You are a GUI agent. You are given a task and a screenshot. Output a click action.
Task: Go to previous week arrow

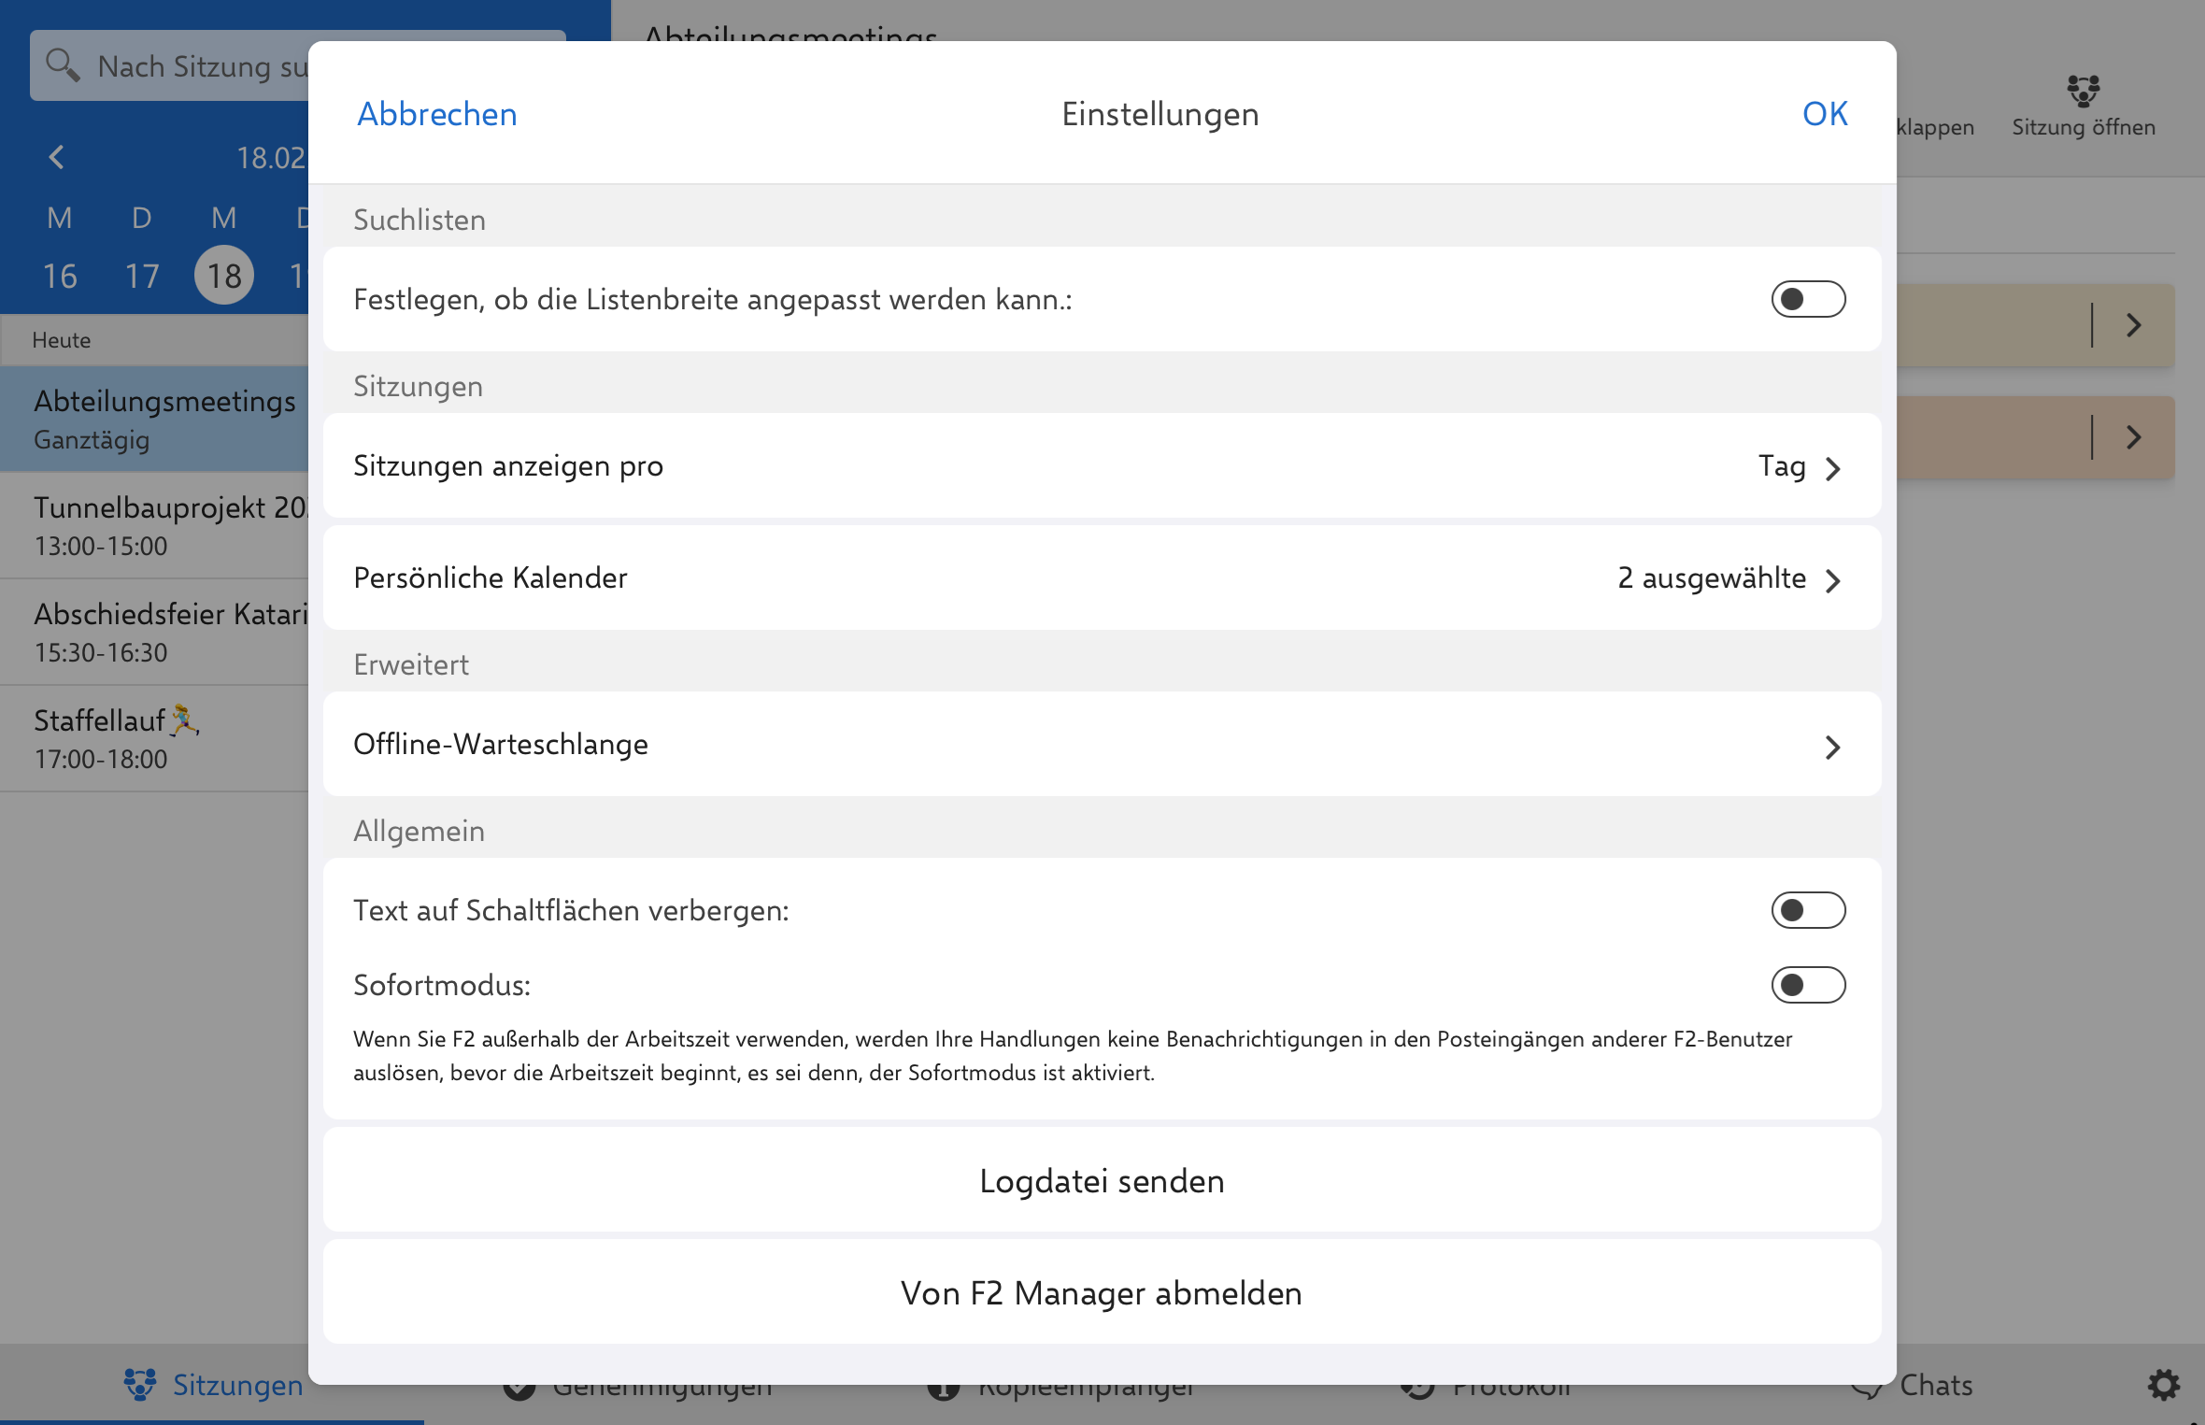(57, 157)
